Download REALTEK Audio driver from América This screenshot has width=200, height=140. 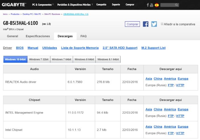point(170,79)
